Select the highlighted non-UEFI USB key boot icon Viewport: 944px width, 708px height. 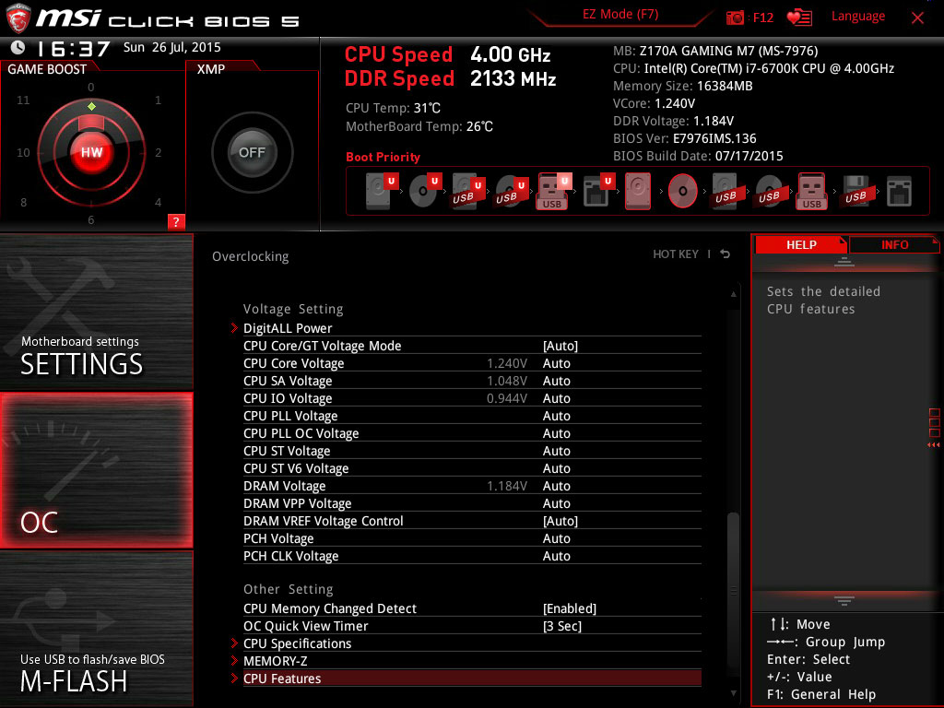812,192
